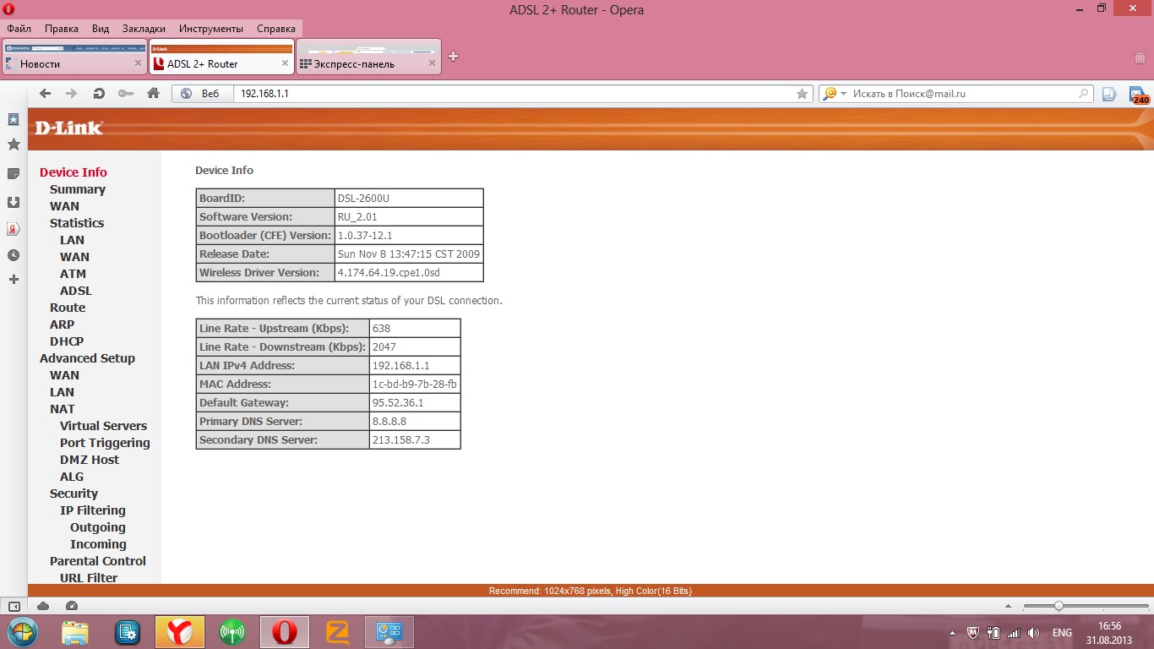Click the forward navigation arrow
This screenshot has height=649, width=1154.
tap(71, 94)
